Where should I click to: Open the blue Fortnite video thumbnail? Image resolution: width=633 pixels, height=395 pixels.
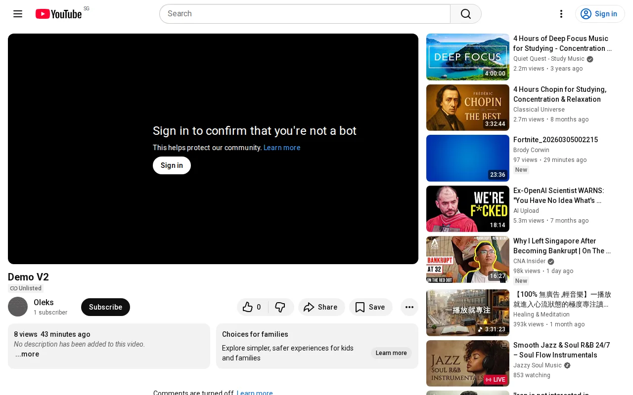pyautogui.click(x=468, y=158)
